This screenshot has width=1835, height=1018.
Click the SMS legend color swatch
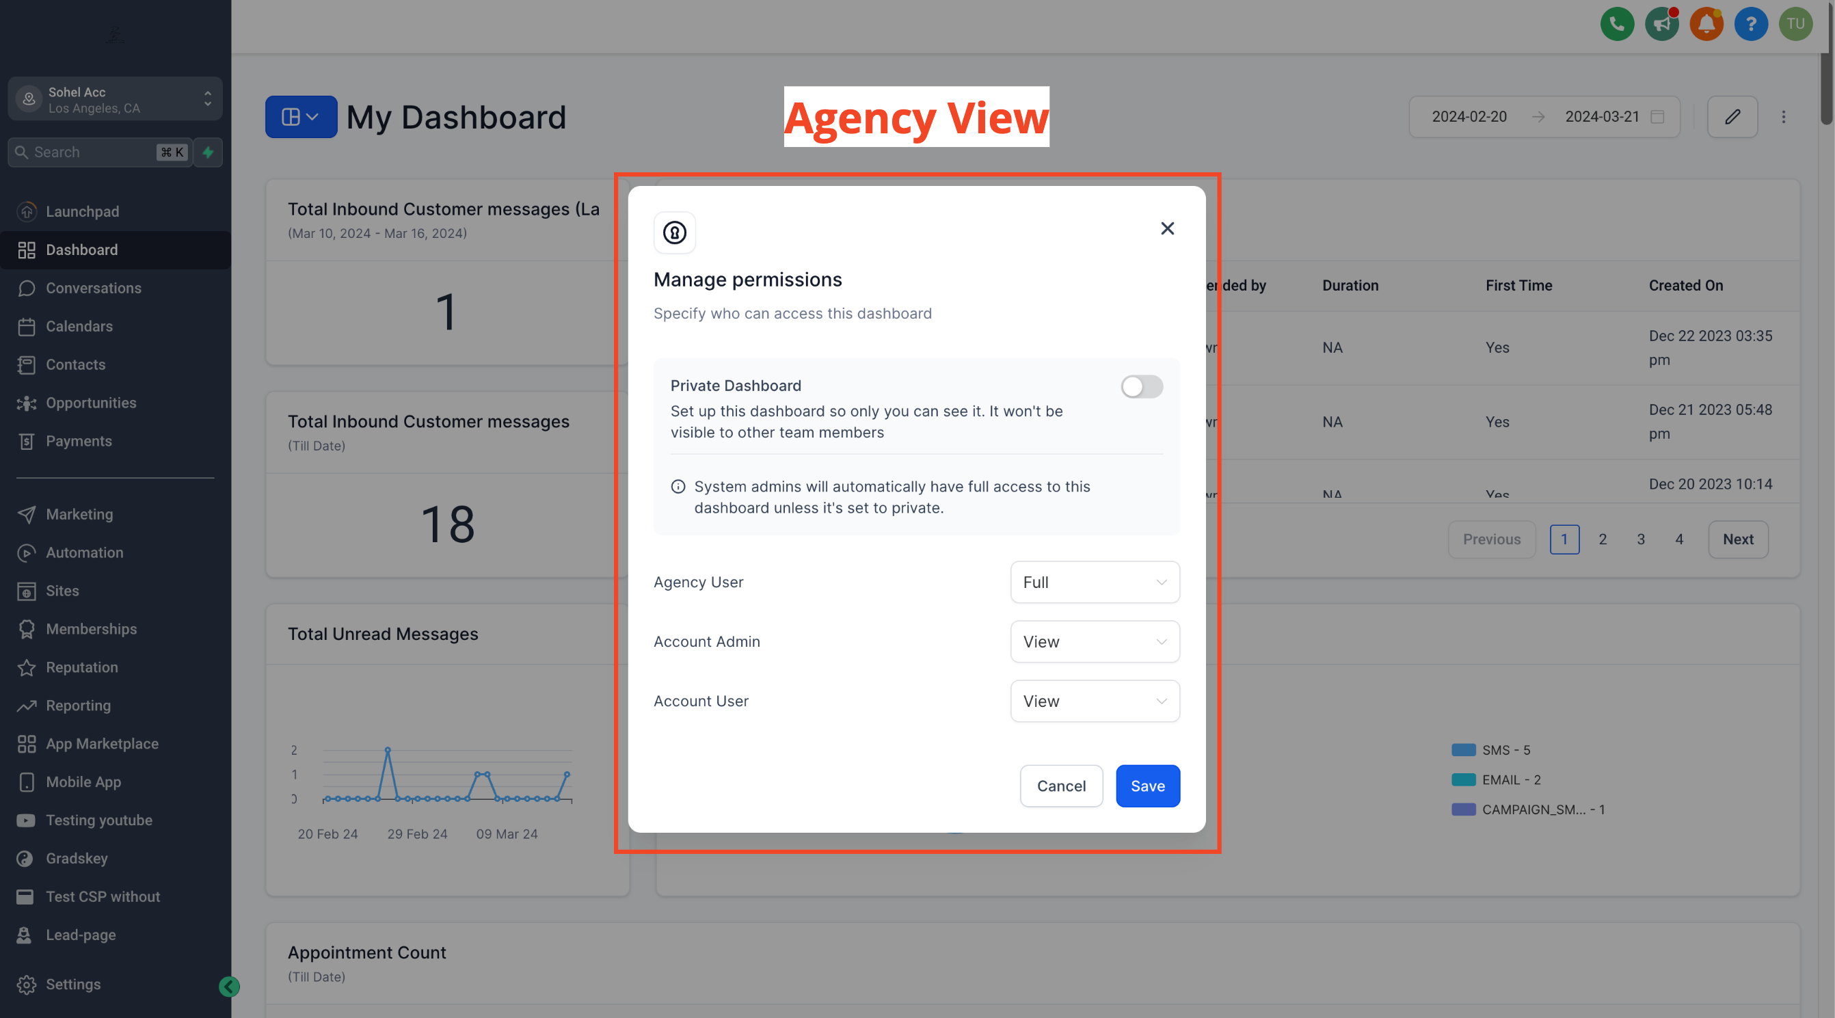click(1463, 750)
